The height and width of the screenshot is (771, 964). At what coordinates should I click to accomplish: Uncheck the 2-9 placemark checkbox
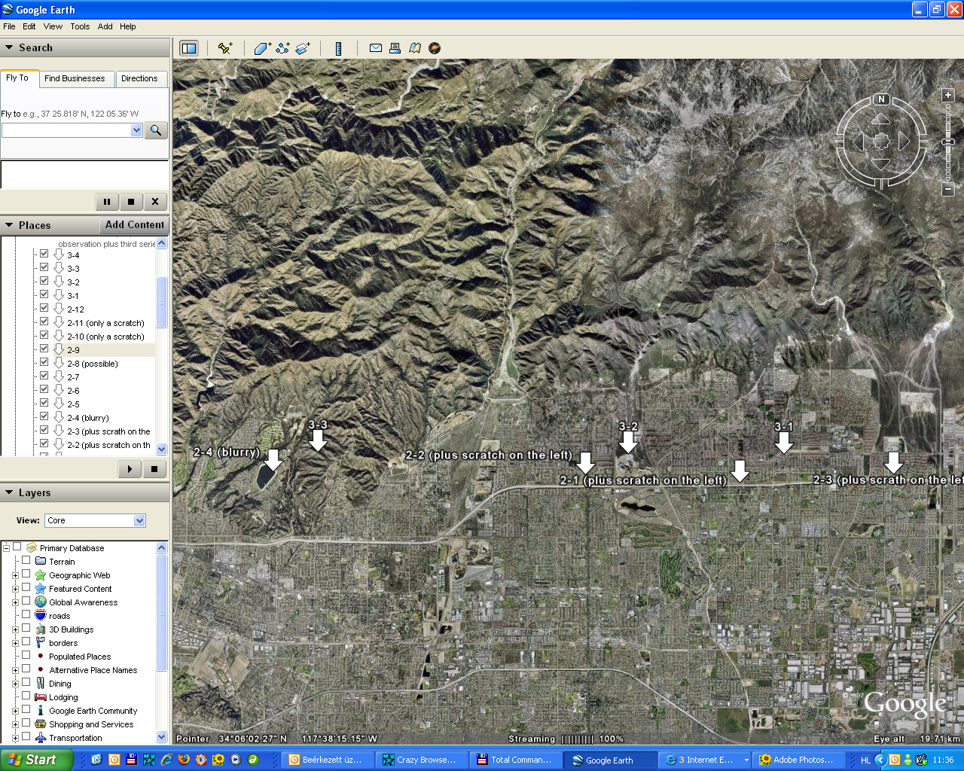44,349
